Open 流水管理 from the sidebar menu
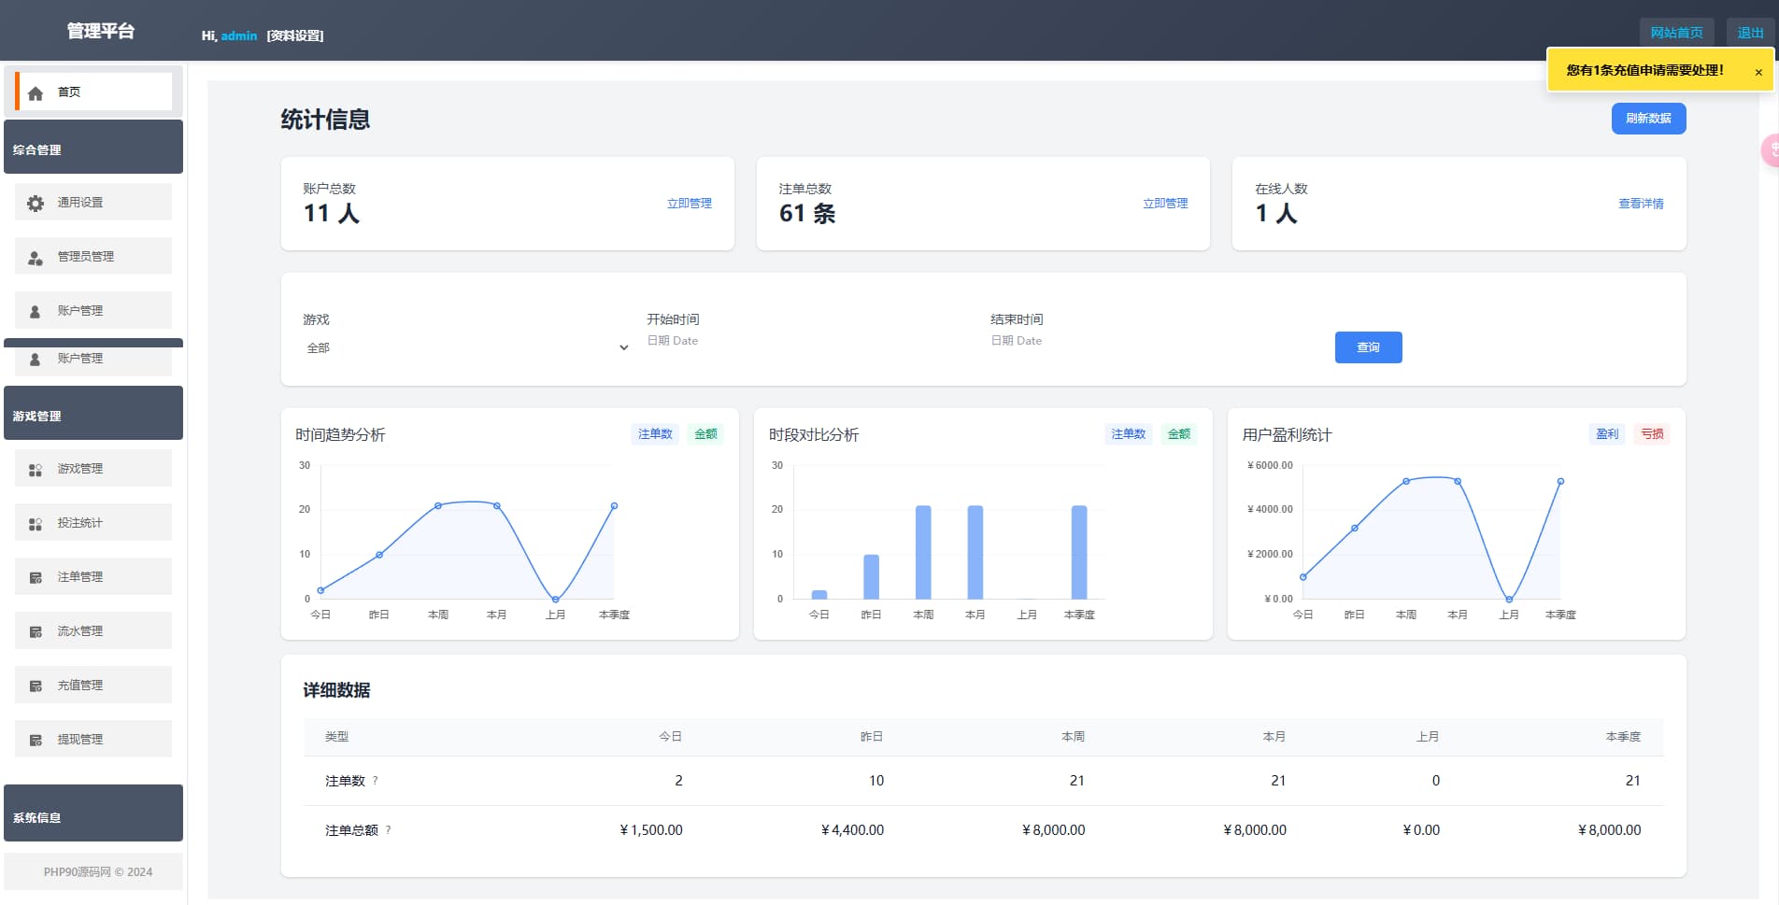The image size is (1779, 905). coord(80,631)
